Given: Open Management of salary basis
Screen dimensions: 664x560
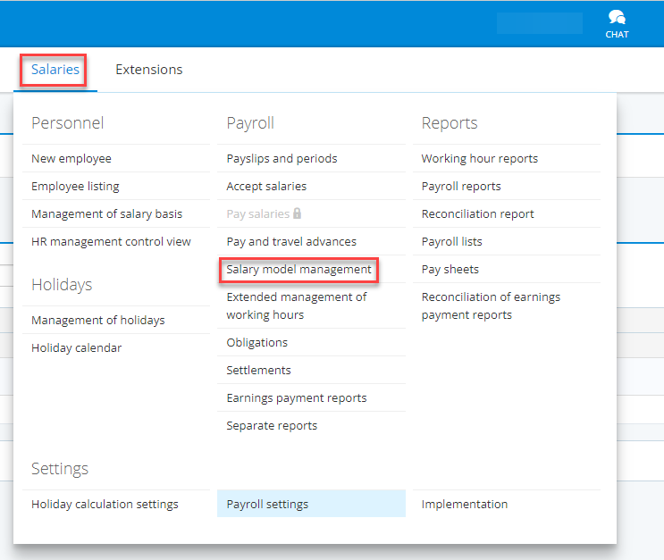Looking at the screenshot, I should (106, 213).
